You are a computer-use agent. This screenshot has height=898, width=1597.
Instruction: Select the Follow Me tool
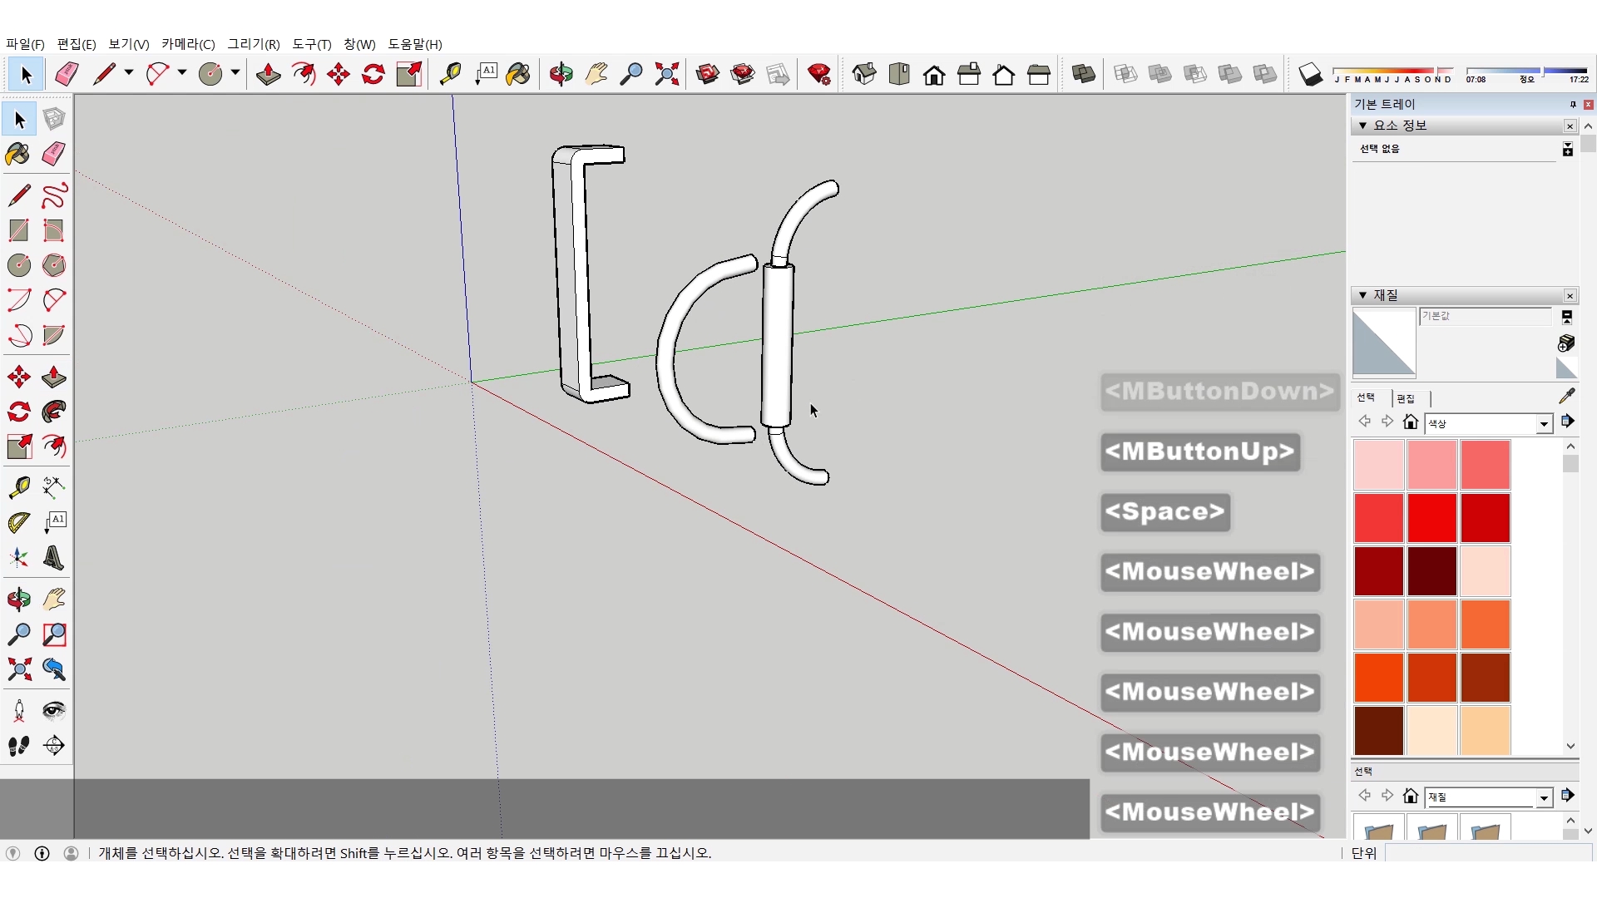[54, 412]
